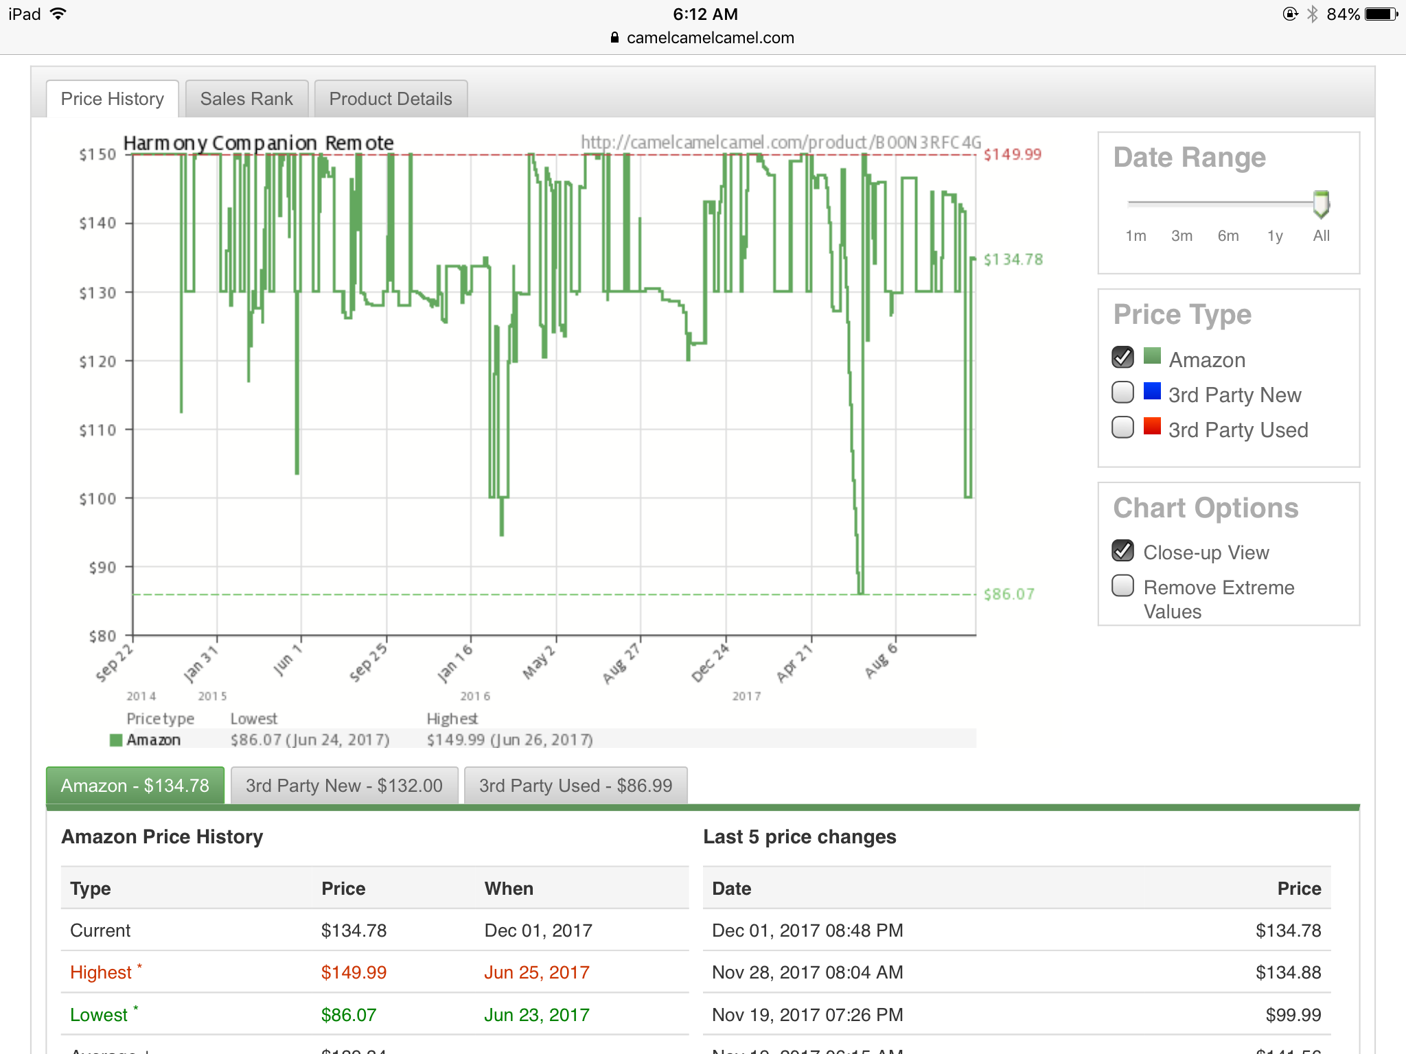Tap the battery indicator icon

click(x=1381, y=14)
